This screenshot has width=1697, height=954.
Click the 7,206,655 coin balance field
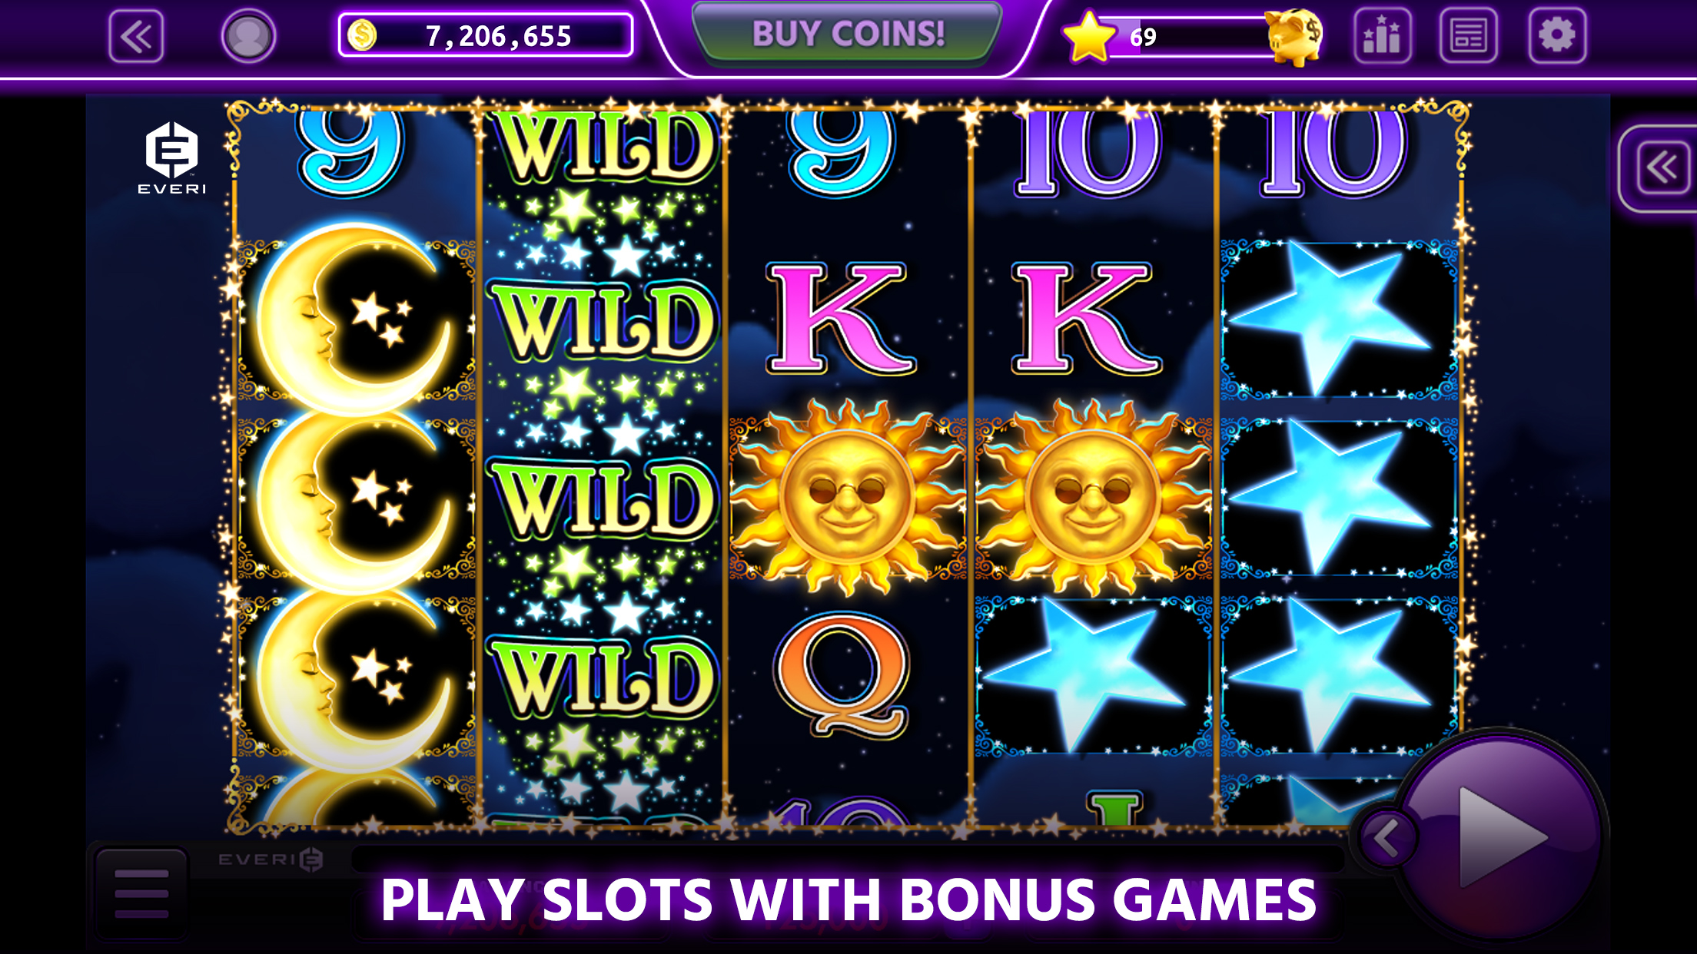coord(486,35)
